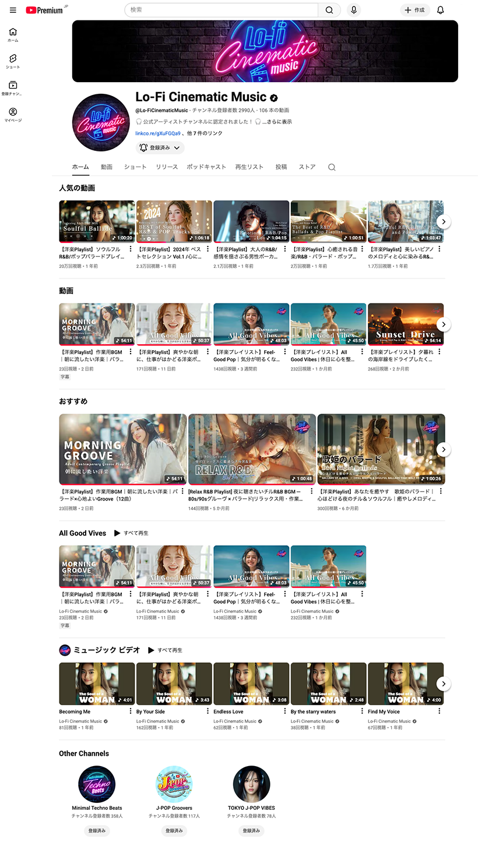Image resolution: width=478 pixels, height=843 pixels.
Task: Open the notifications bell
Action: click(440, 10)
